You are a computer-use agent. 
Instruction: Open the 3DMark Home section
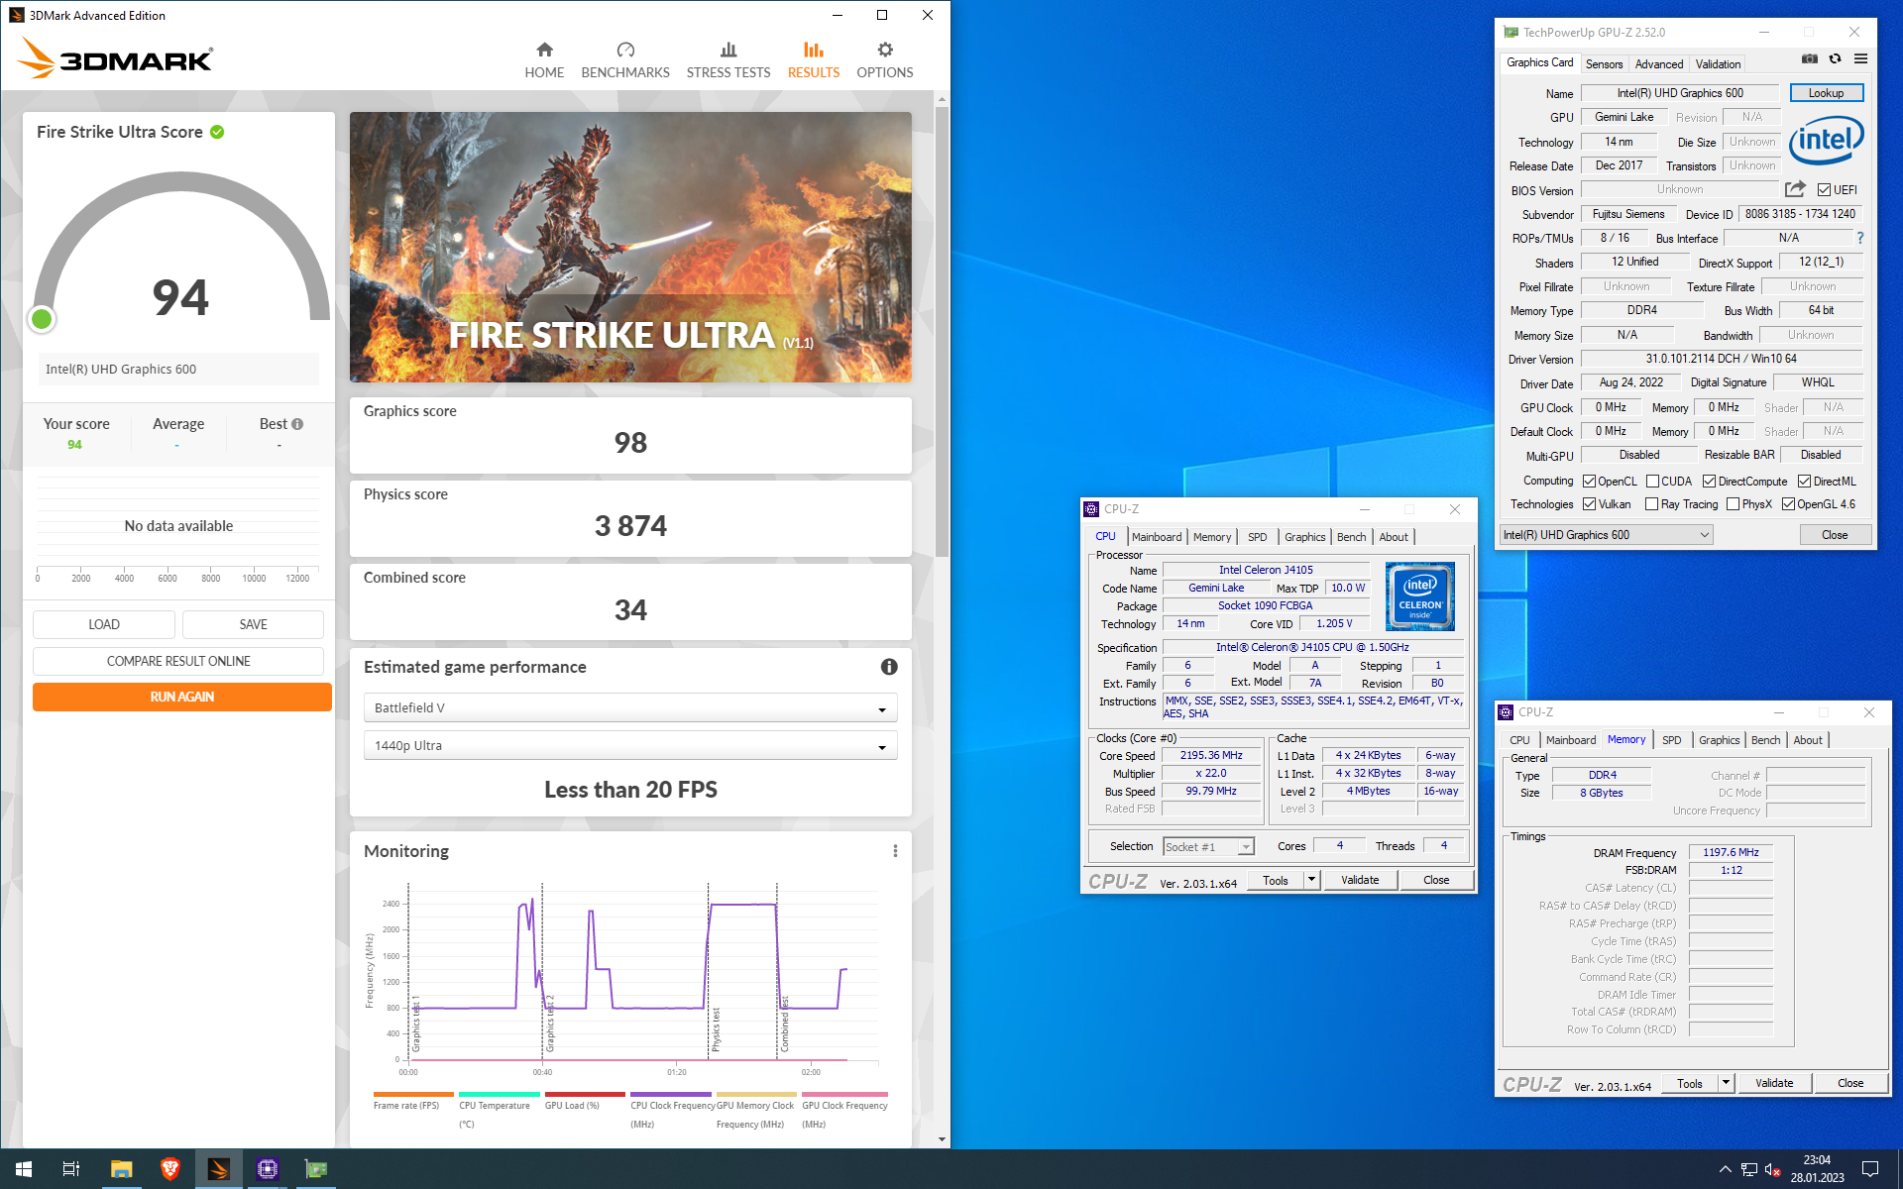(544, 60)
